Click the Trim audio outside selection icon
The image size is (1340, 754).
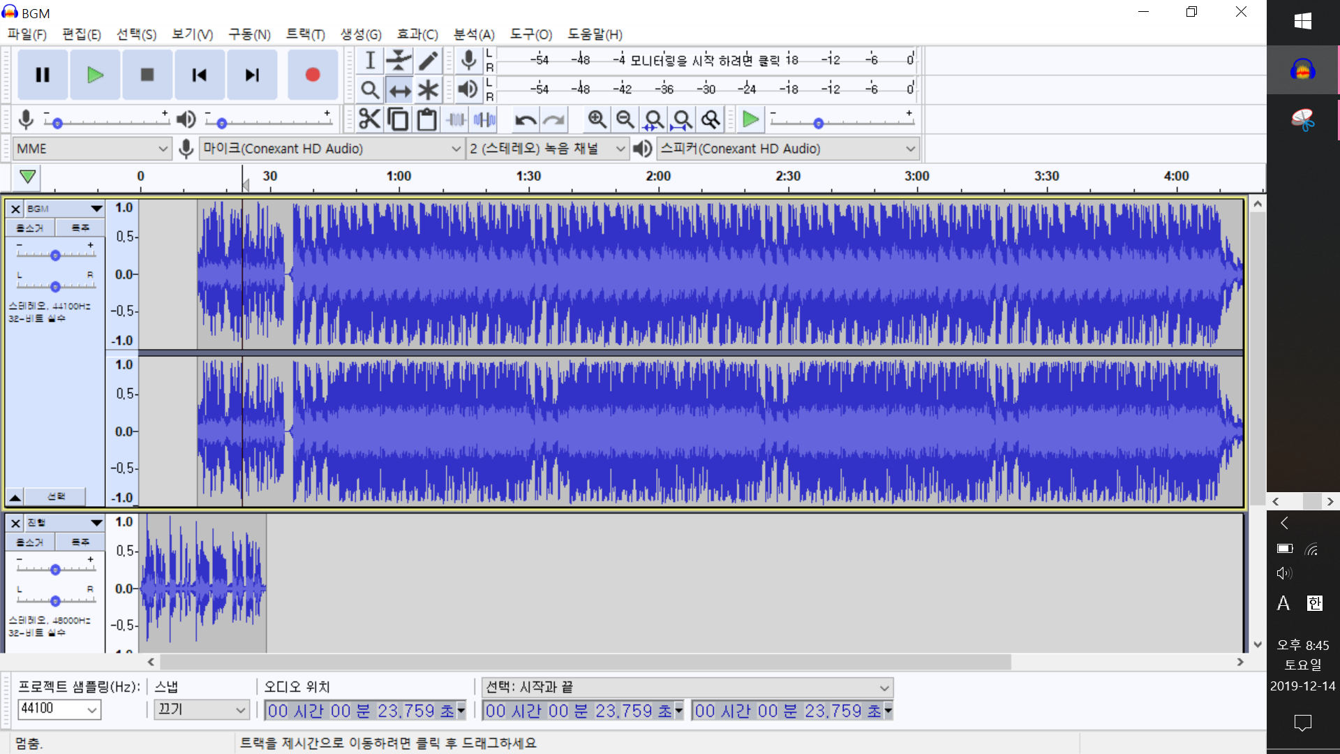pyautogui.click(x=456, y=120)
